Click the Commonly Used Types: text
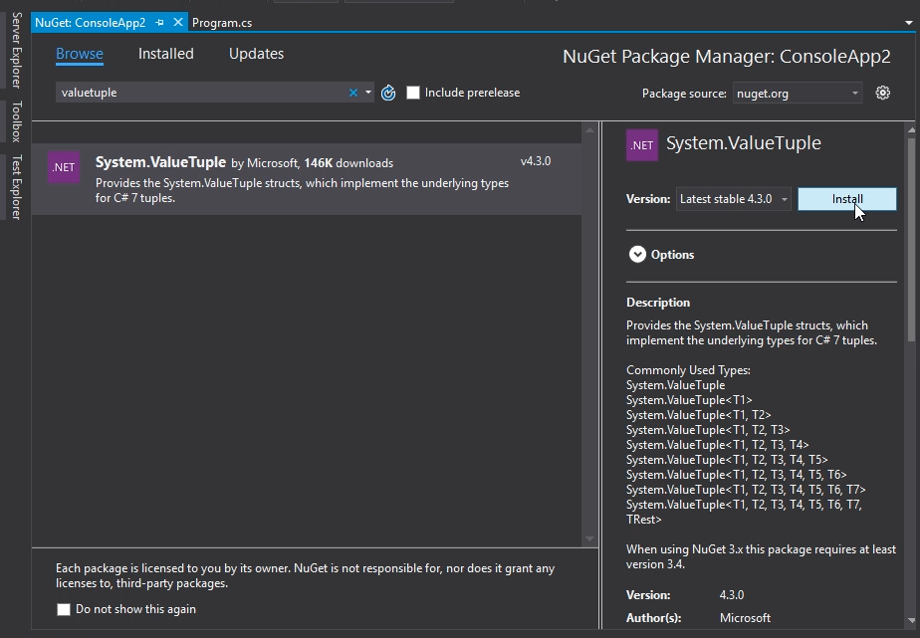Image resolution: width=920 pixels, height=638 pixels. coord(688,370)
